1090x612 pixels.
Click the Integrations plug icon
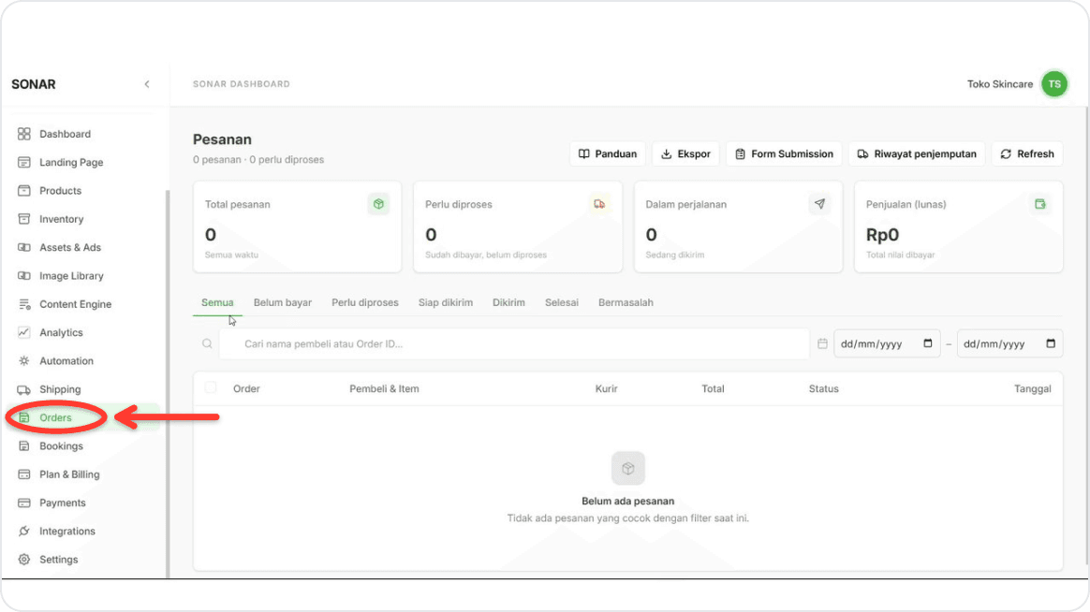click(x=24, y=531)
